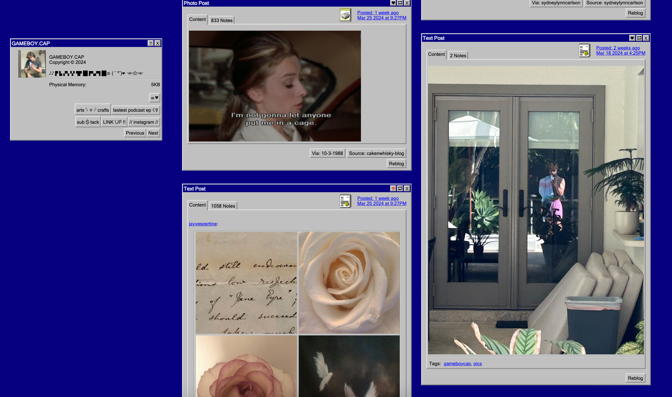Screen dimensions: 672x397
Task: Open the envelope heart message button
Action: coord(155,98)
